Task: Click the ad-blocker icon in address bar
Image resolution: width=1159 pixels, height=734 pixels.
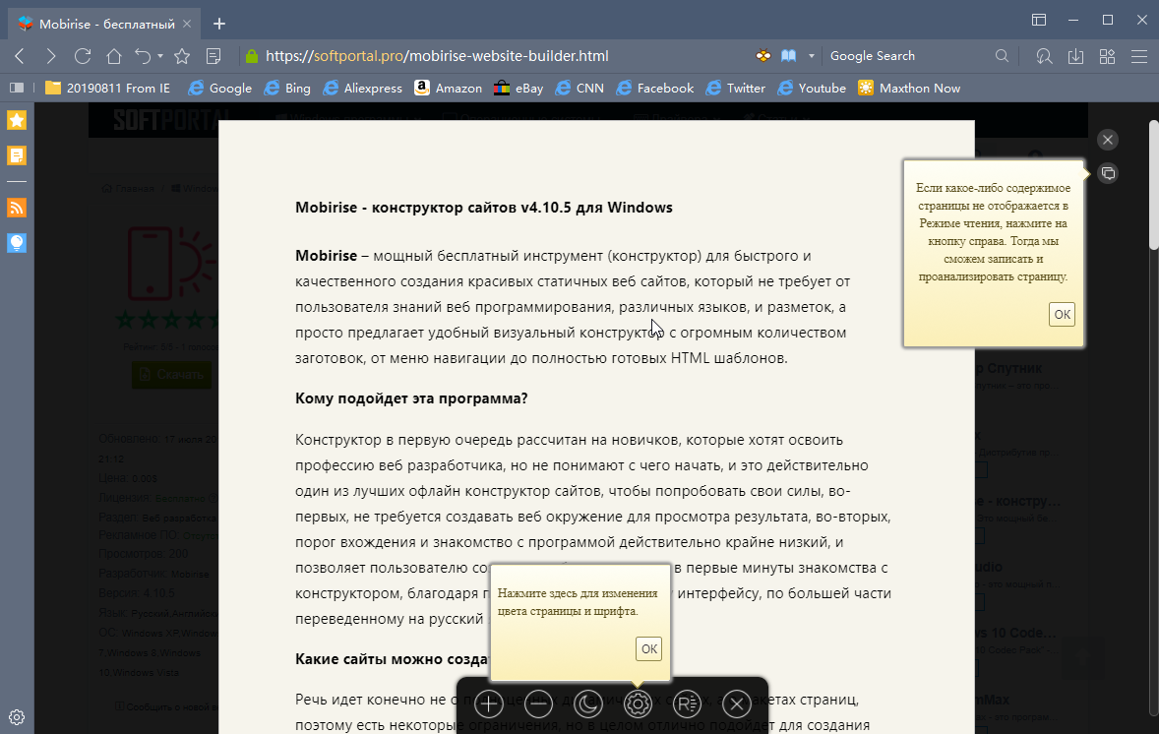Action: click(x=763, y=56)
